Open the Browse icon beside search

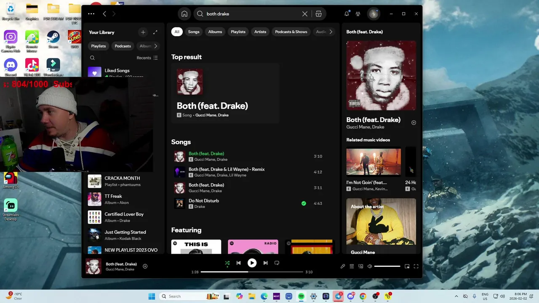[x=319, y=14]
